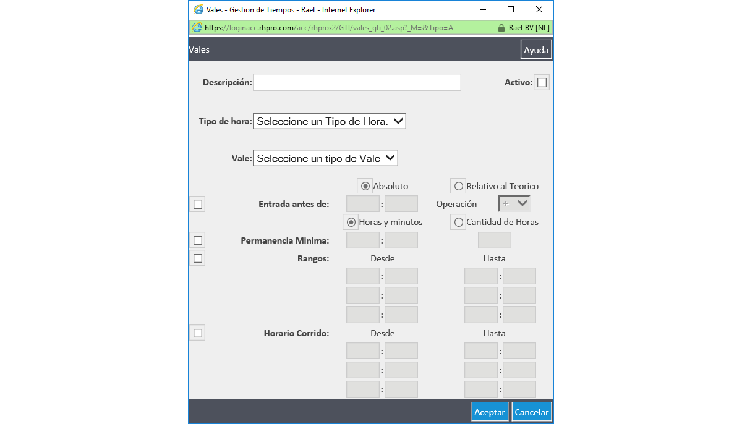Open the Operación plus dropdown
The height and width of the screenshot is (424, 742).
pyautogui.click(x=514, y=203)
